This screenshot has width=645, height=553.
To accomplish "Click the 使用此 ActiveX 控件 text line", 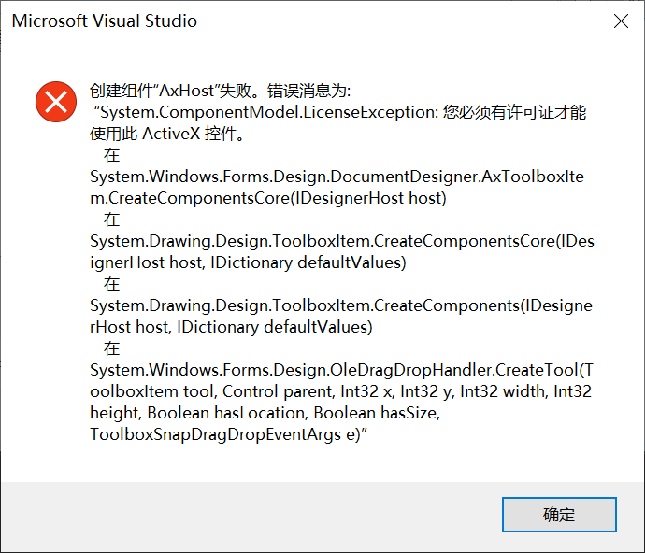I will pos(167,134).
